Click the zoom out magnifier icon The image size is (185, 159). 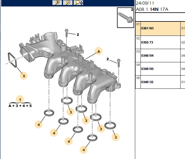tap(68, 3)
